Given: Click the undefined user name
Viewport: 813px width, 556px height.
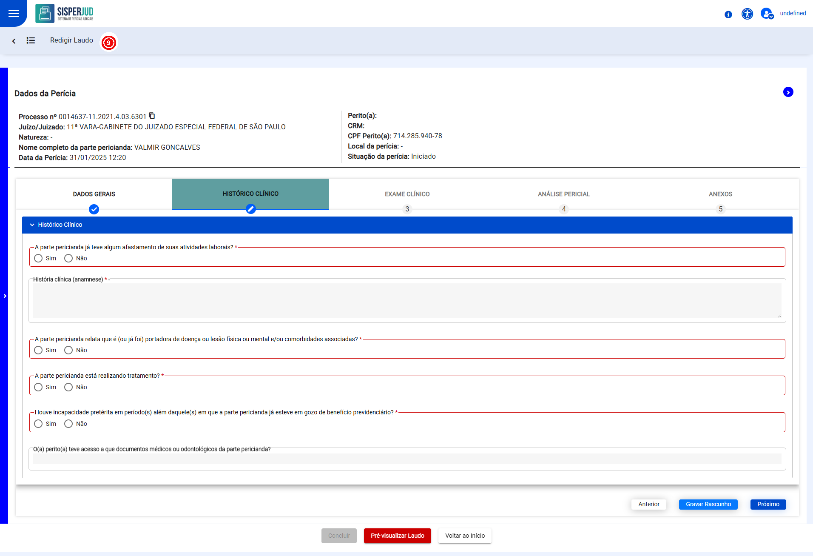Looking at the screenshot, I should [793, 13].
